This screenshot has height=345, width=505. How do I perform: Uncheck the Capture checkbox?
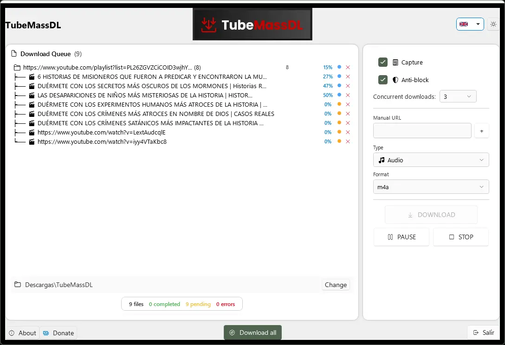point(382,62)
